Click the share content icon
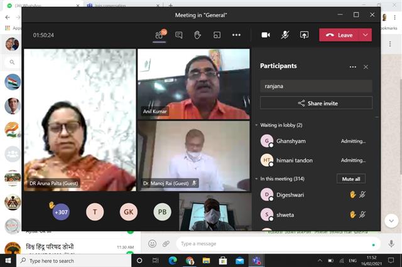The height and width of the screenshot is (267, 402). 304,35
